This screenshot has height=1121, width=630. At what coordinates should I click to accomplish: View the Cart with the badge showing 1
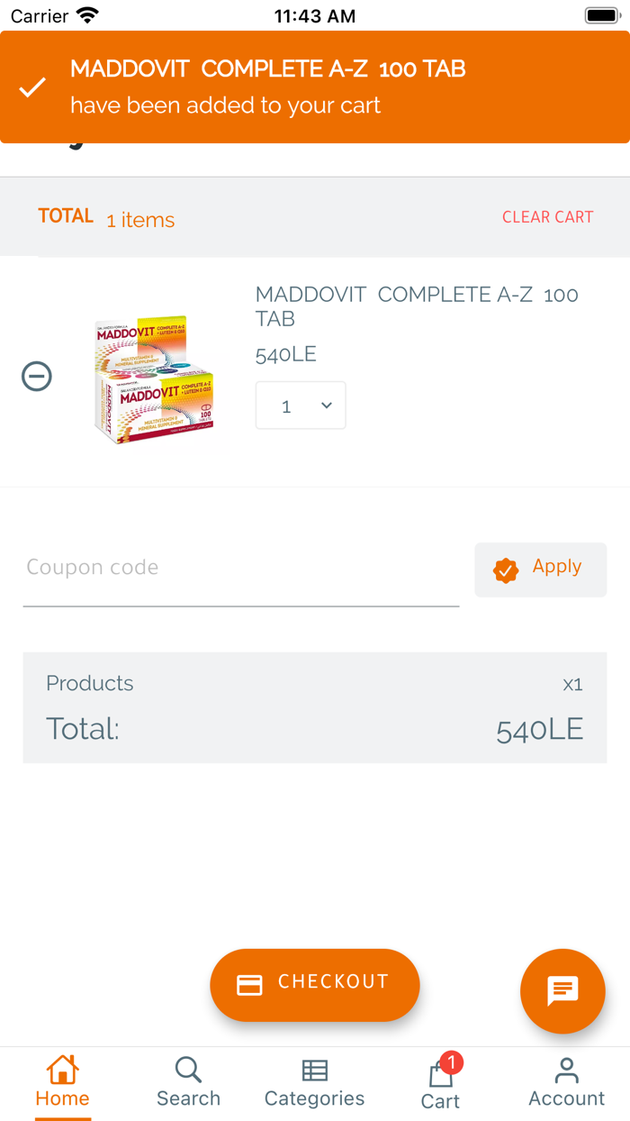440,1081
